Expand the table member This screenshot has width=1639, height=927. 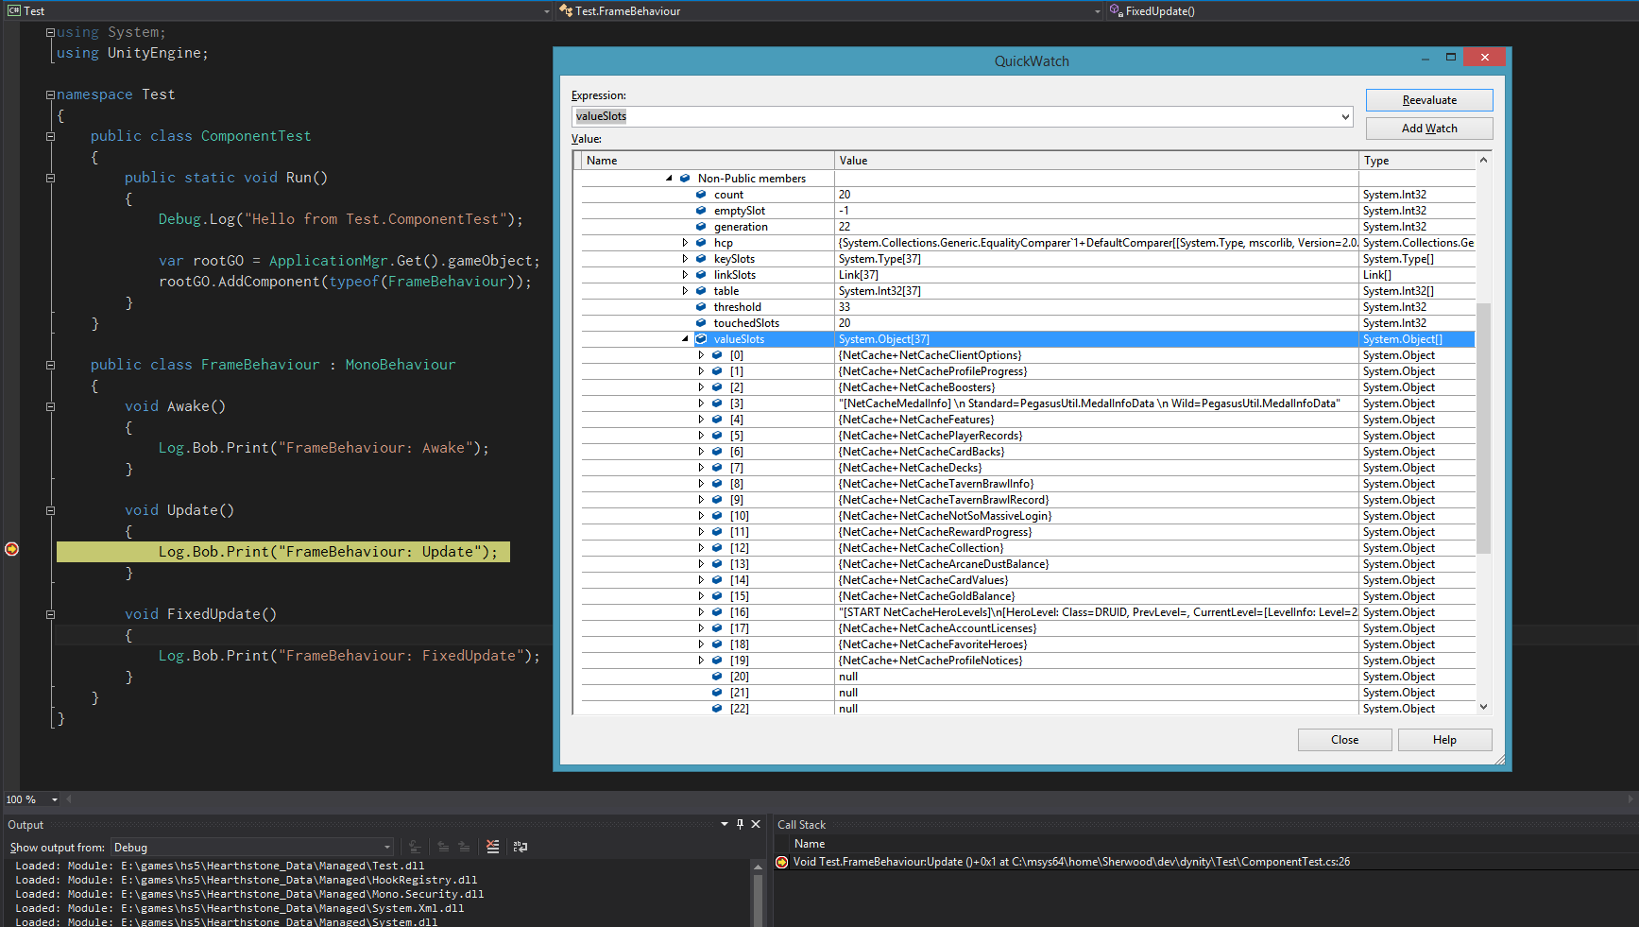coord(685,291)
